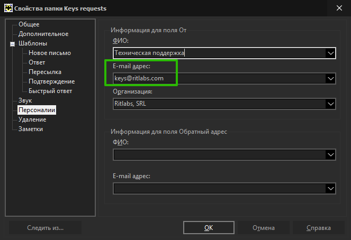
Task: Expand ФИО dropdown for Обратный адрес
Action: 331,155
